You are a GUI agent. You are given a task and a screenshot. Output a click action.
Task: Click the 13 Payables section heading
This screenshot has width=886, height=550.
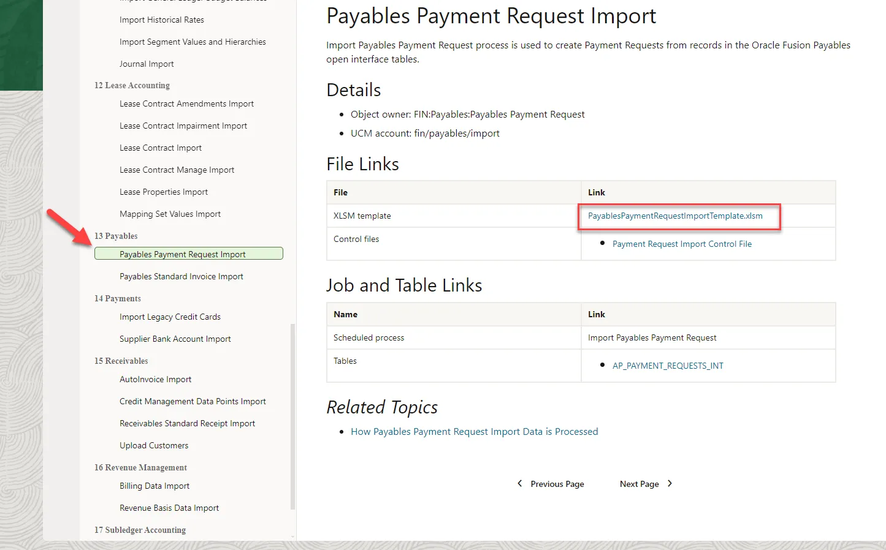(116, 236)
